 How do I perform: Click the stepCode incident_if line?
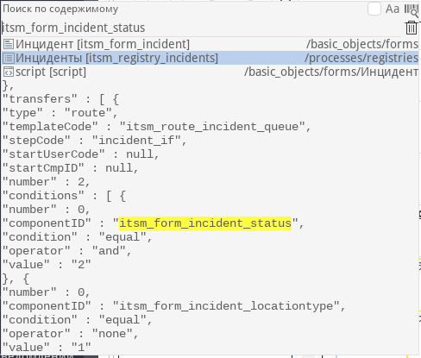95,141
